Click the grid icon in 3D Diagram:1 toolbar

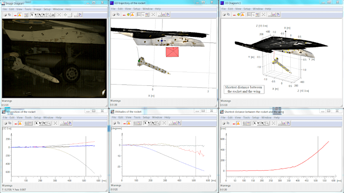[249, 15]
